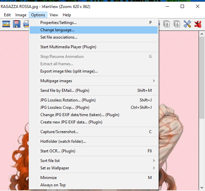Image resolution: width=205 pixels, height=191 pixels.
Task: Click the previous page (up arrow) icon
Action: 167,24
